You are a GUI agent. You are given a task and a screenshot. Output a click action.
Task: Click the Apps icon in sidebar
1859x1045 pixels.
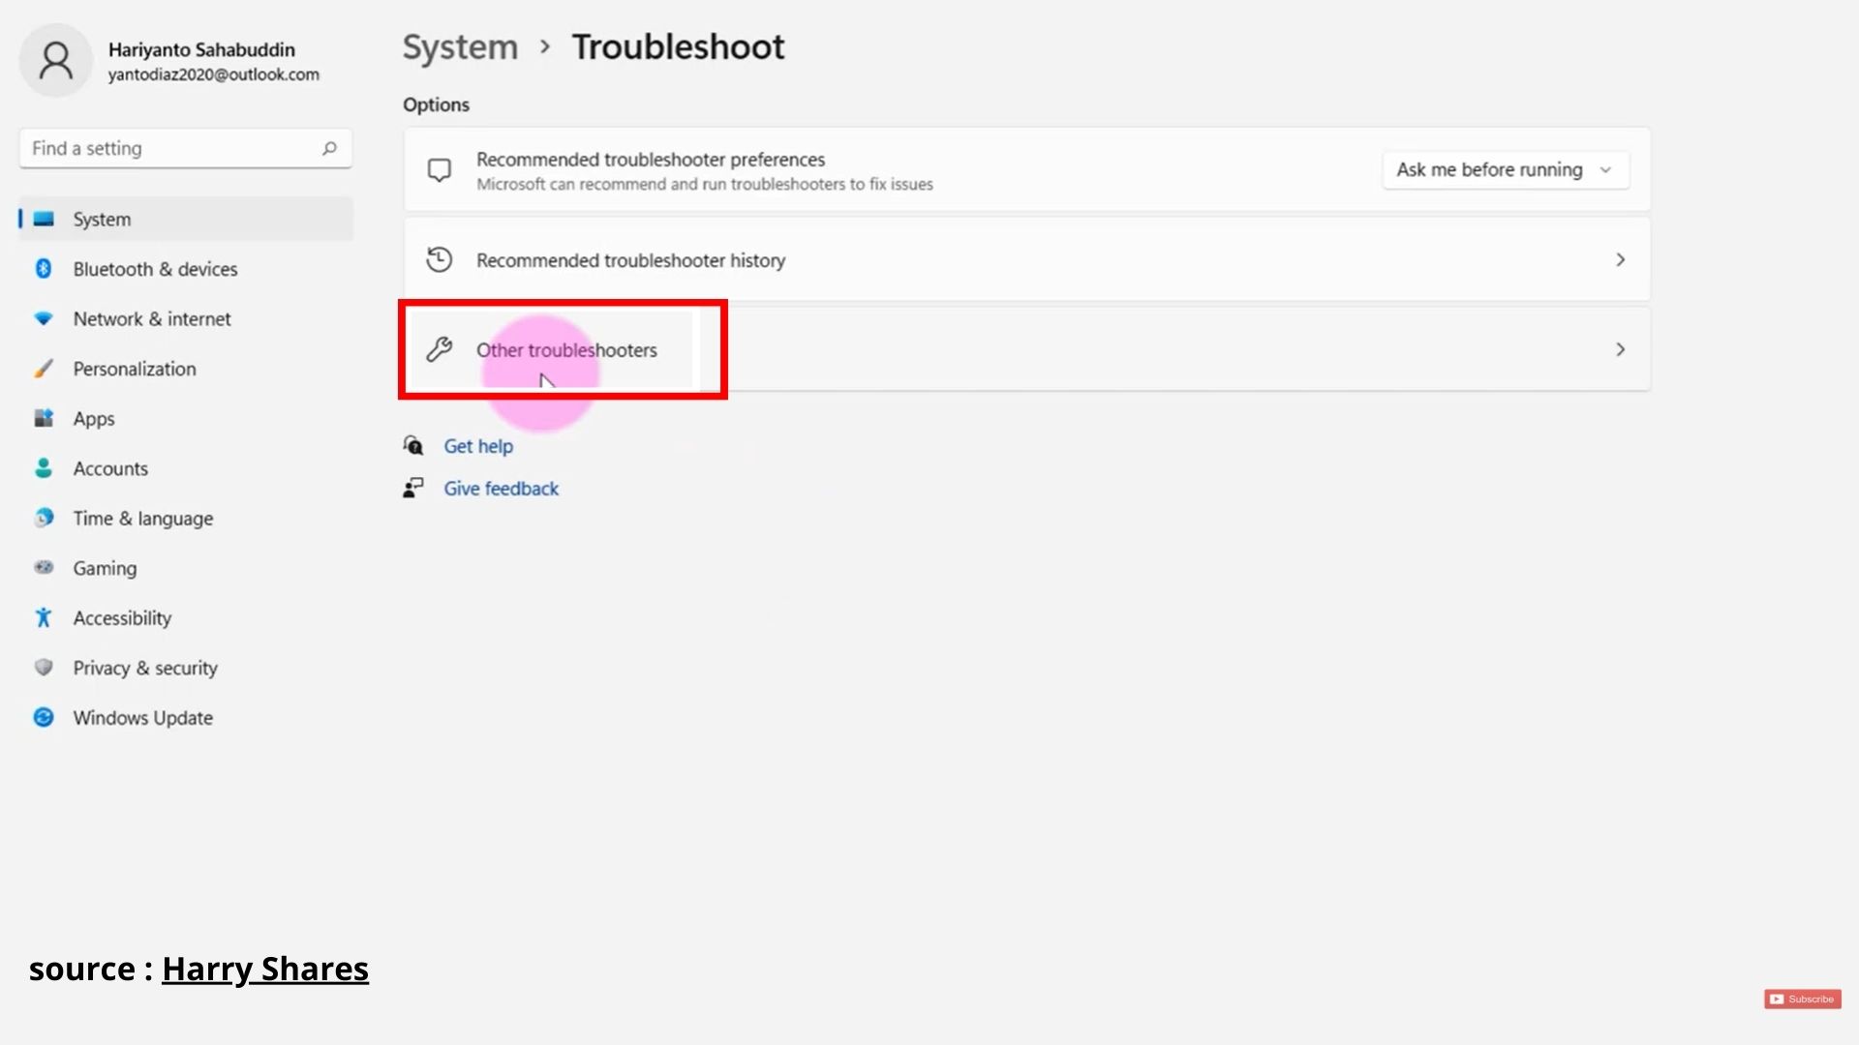click(44, 418)
